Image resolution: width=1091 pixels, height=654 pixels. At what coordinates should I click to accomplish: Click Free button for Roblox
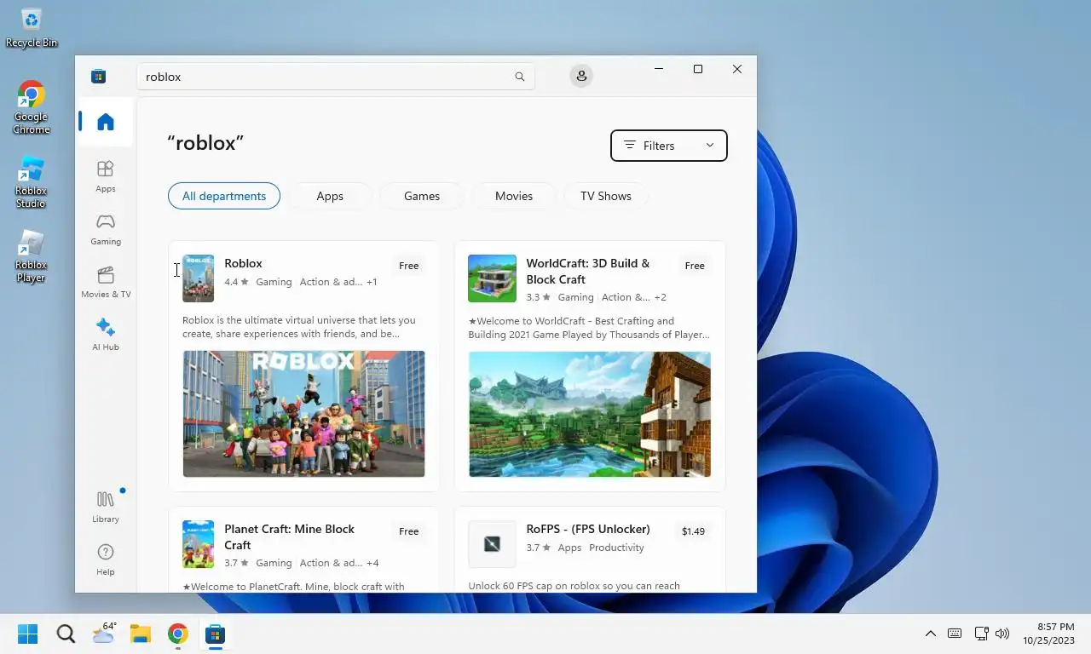pyautogui.click(x=409, y=266)
